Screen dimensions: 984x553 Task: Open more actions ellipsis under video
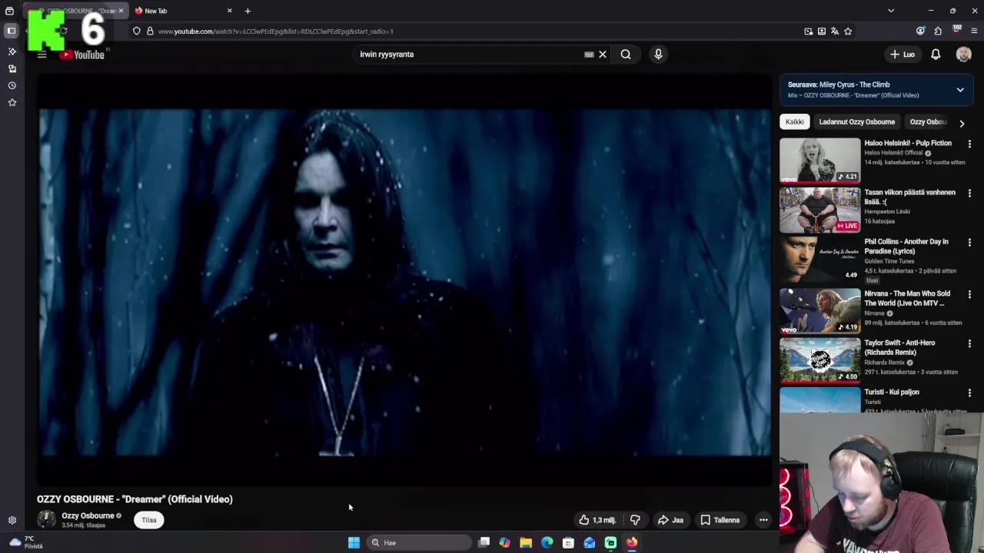763,520
